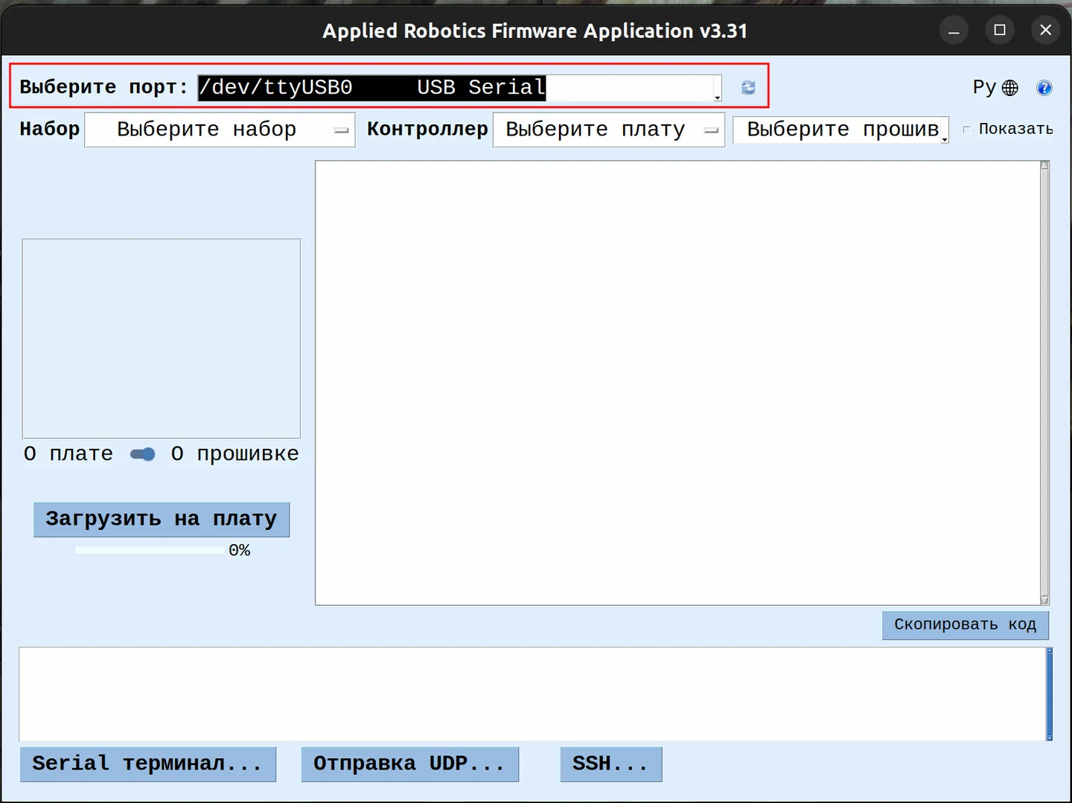Viewport: 1072px width, 803px height.
Task: Open the help question-mark icon
Action: coord(1044,88)
